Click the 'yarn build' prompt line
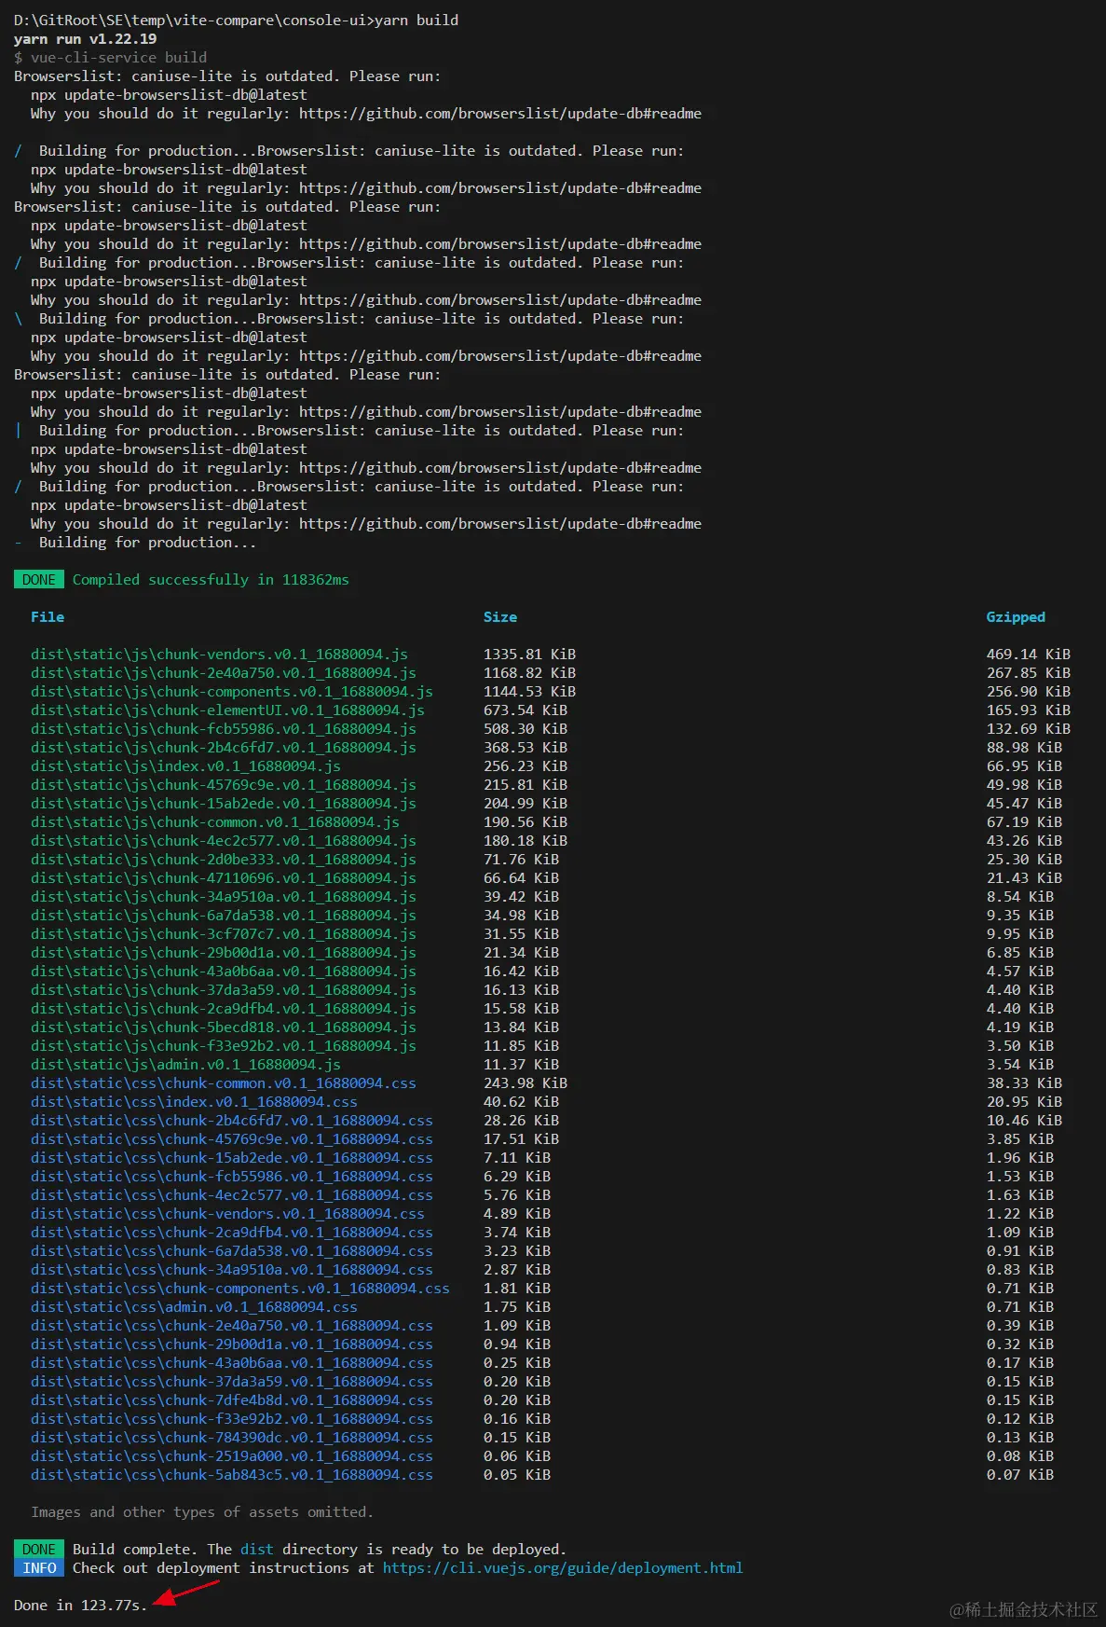 pyautogui.click(x=237, y=21)
